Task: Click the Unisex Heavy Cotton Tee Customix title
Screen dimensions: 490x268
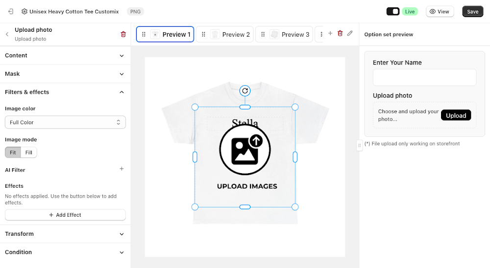Action: pyautogui.click(x=74, y=12)
